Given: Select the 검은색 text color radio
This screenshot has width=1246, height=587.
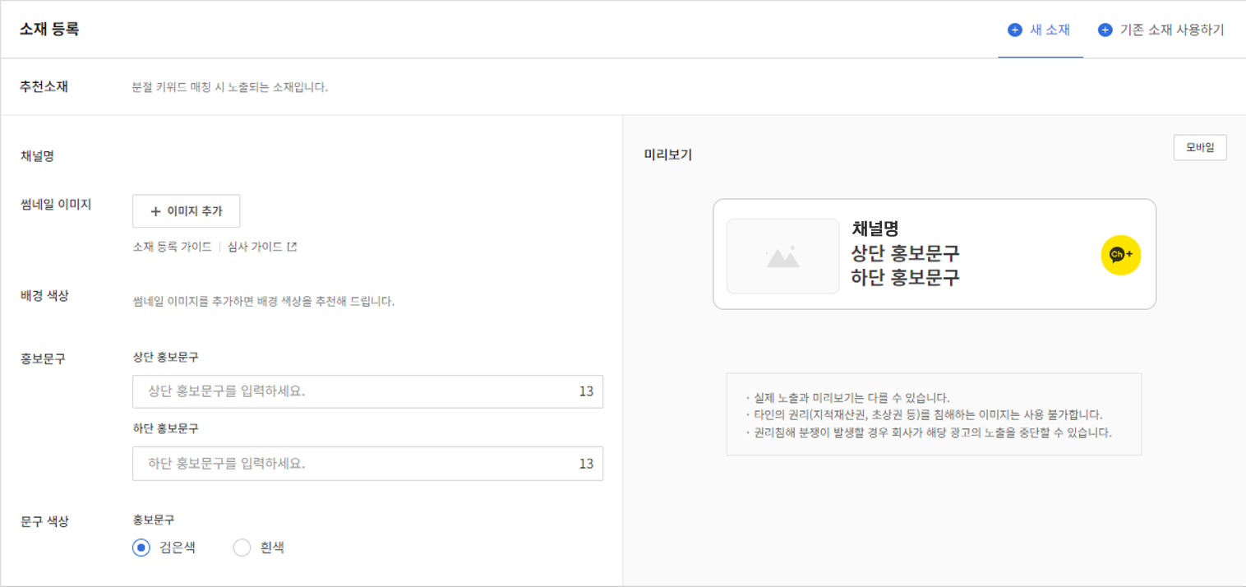Looking at the screenshot, I should [x=141, y=548].
